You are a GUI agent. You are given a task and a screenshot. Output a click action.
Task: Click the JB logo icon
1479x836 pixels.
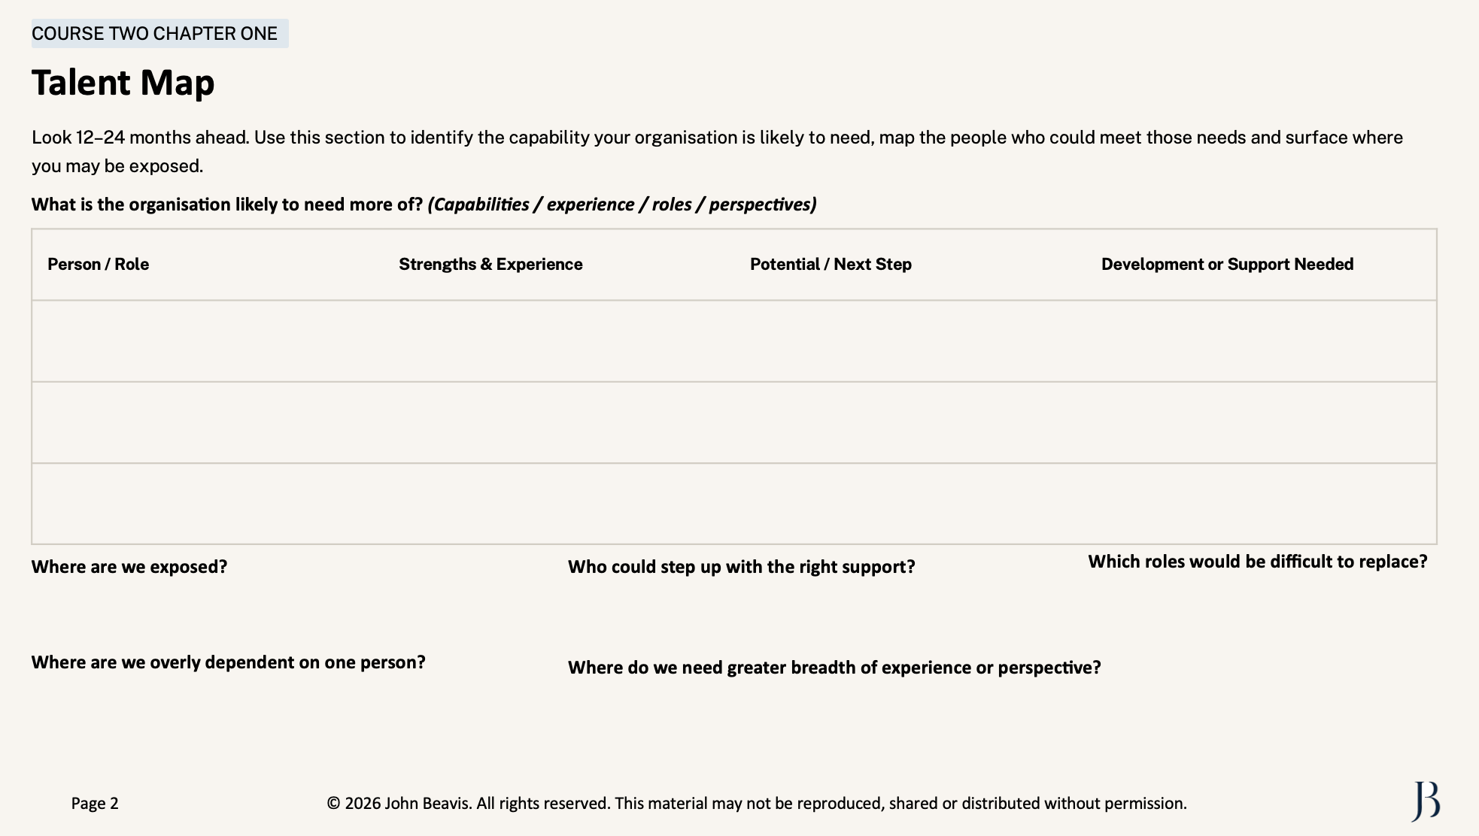pos(1426,801)
